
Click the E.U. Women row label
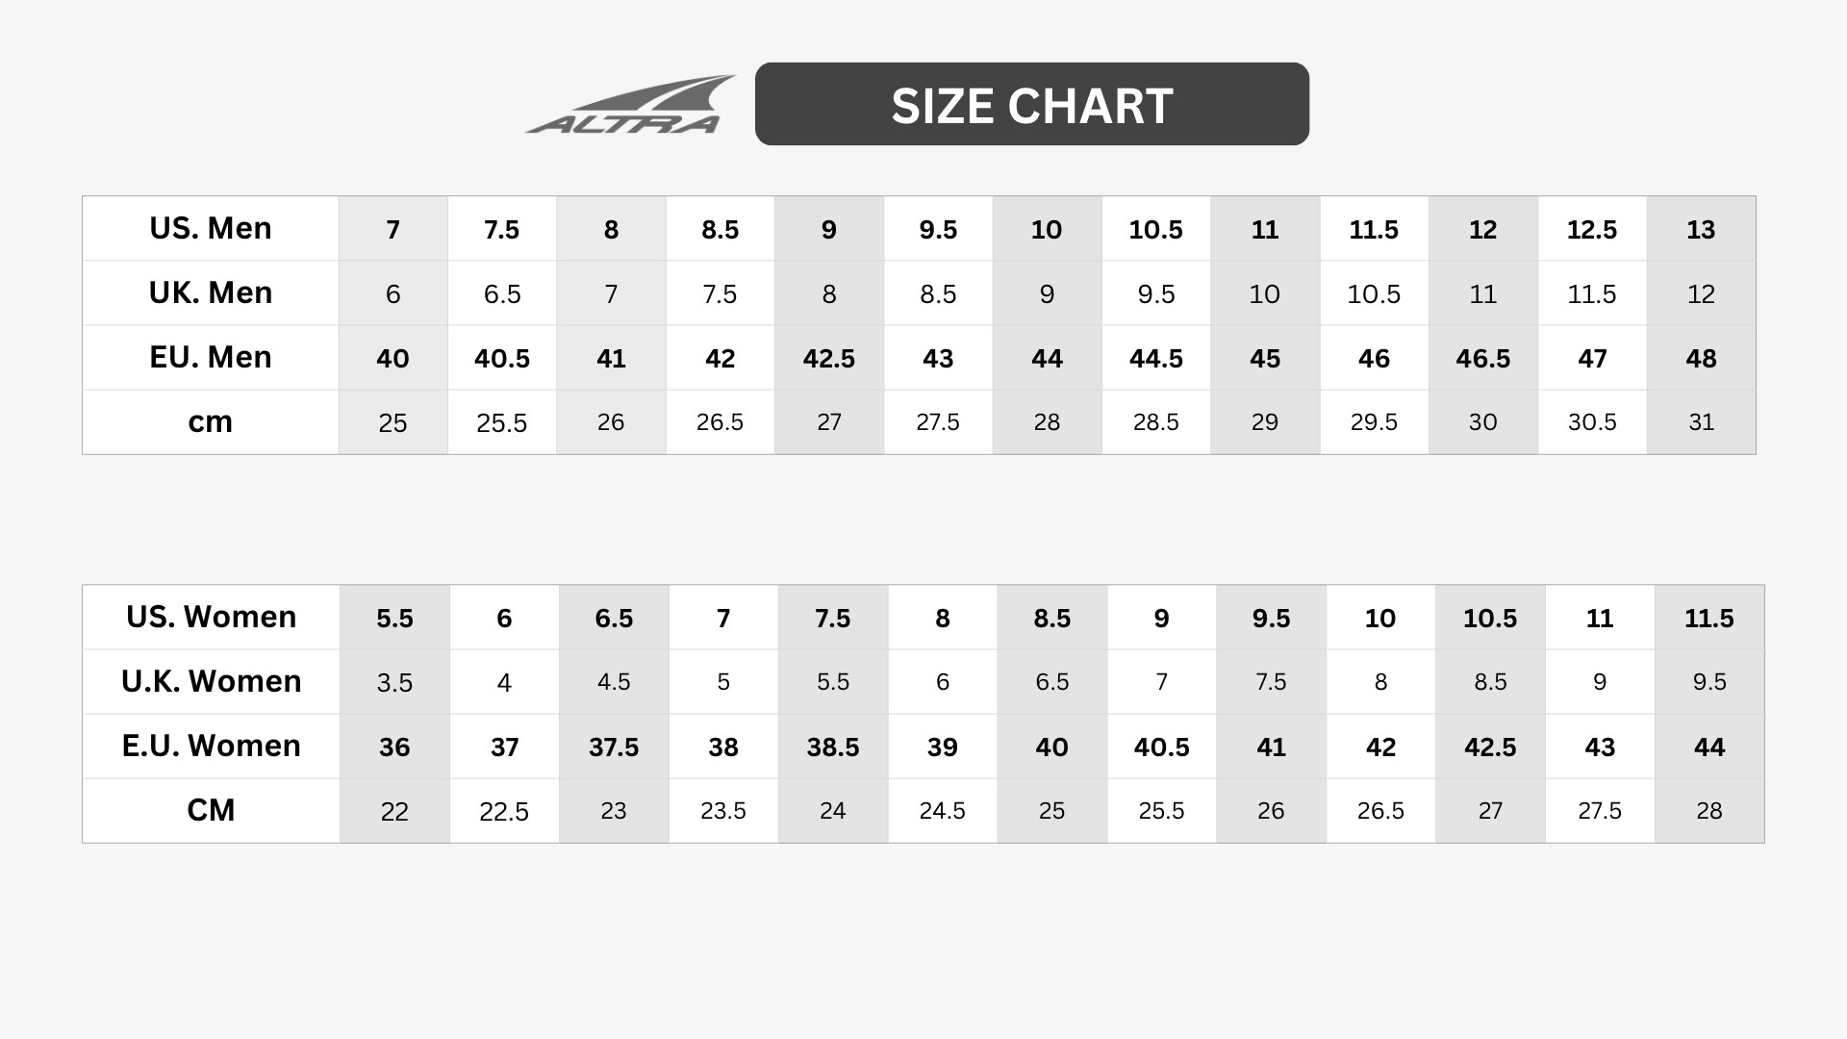click(211, 747)
